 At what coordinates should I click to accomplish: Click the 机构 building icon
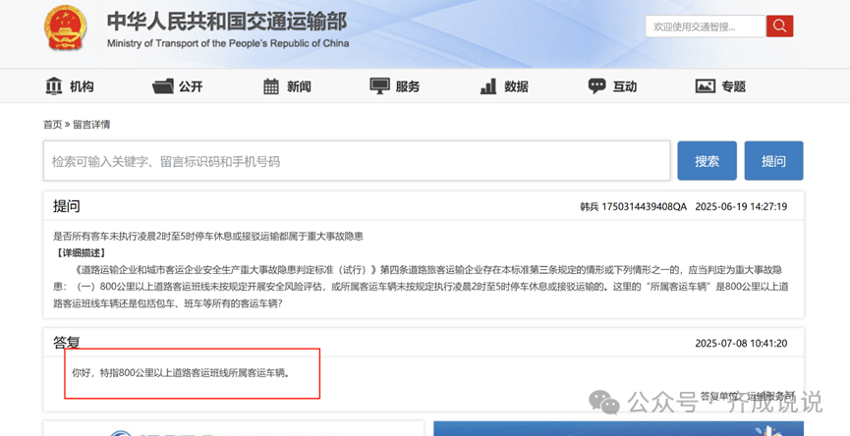(x=54, y=86)
